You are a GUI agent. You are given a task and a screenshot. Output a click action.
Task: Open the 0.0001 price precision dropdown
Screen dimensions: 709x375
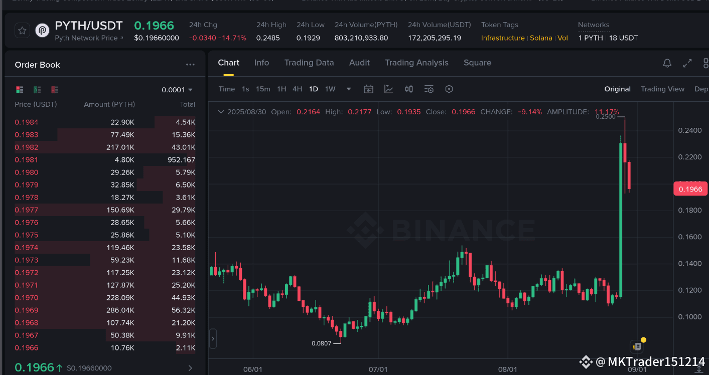click(x=177, y=90)
